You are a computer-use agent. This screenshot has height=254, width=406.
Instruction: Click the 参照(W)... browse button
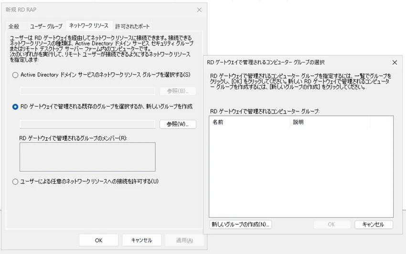178,124
